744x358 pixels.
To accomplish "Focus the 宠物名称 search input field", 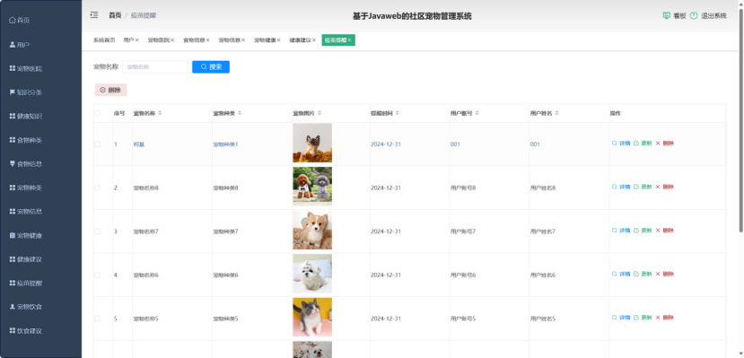I will (155, 67).
